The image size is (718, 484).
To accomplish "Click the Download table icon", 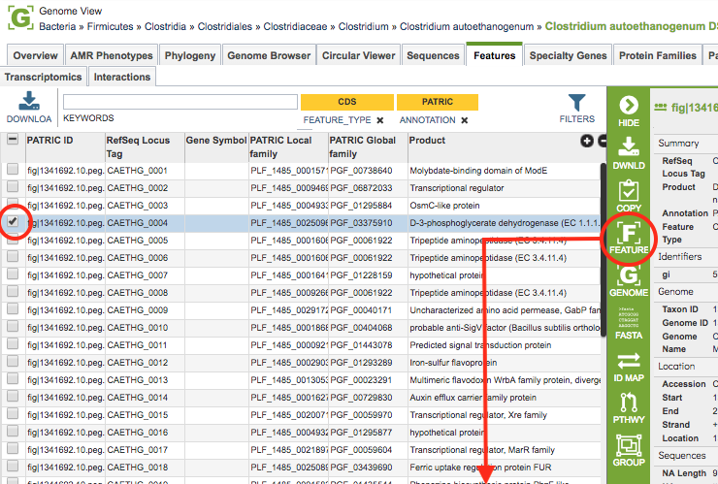I will click(x=29, y=101).
